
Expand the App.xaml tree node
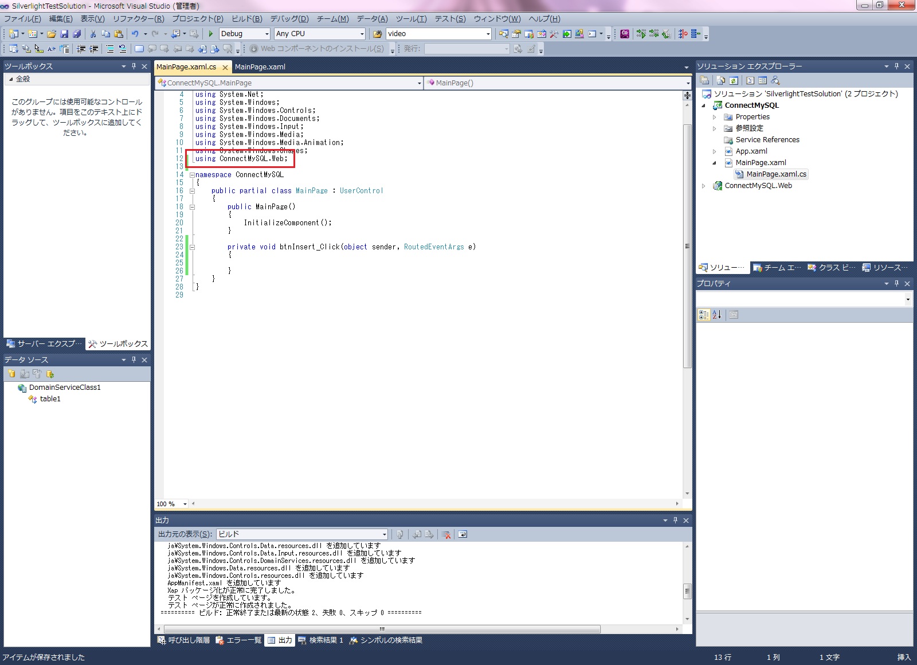click(x=715, y=151)
